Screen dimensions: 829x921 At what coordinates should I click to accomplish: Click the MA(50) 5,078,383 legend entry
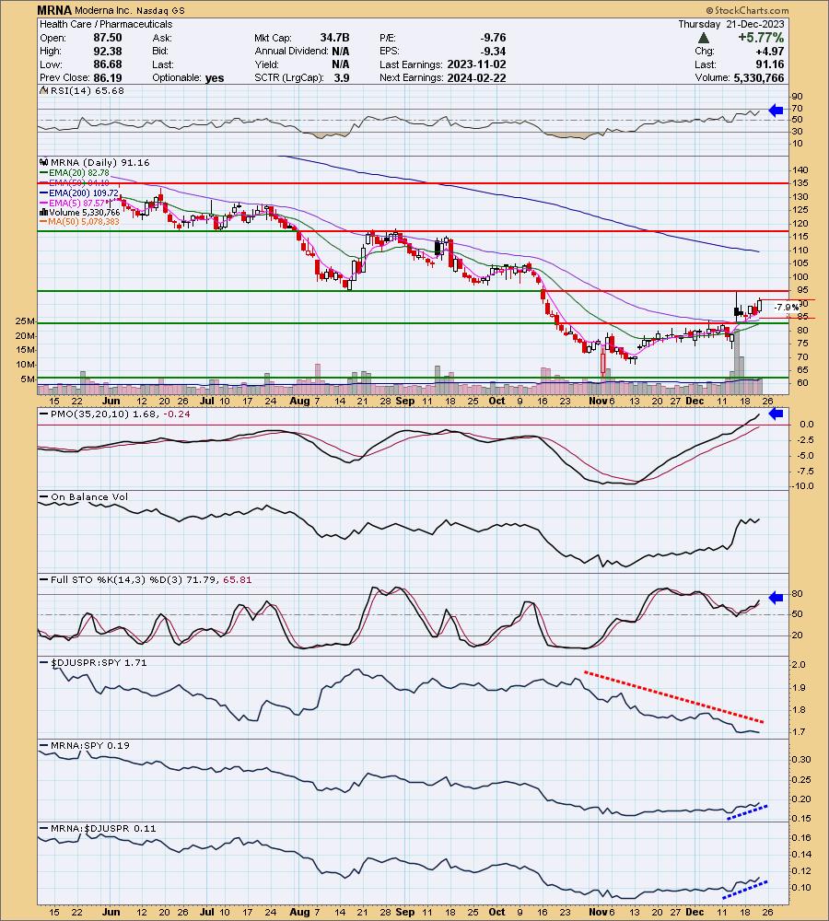point(84,221)
